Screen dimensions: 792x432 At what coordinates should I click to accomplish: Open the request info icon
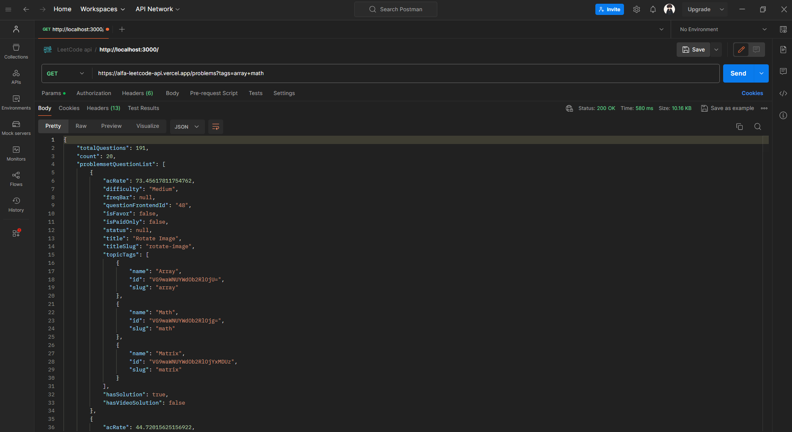tap(783, 115)
